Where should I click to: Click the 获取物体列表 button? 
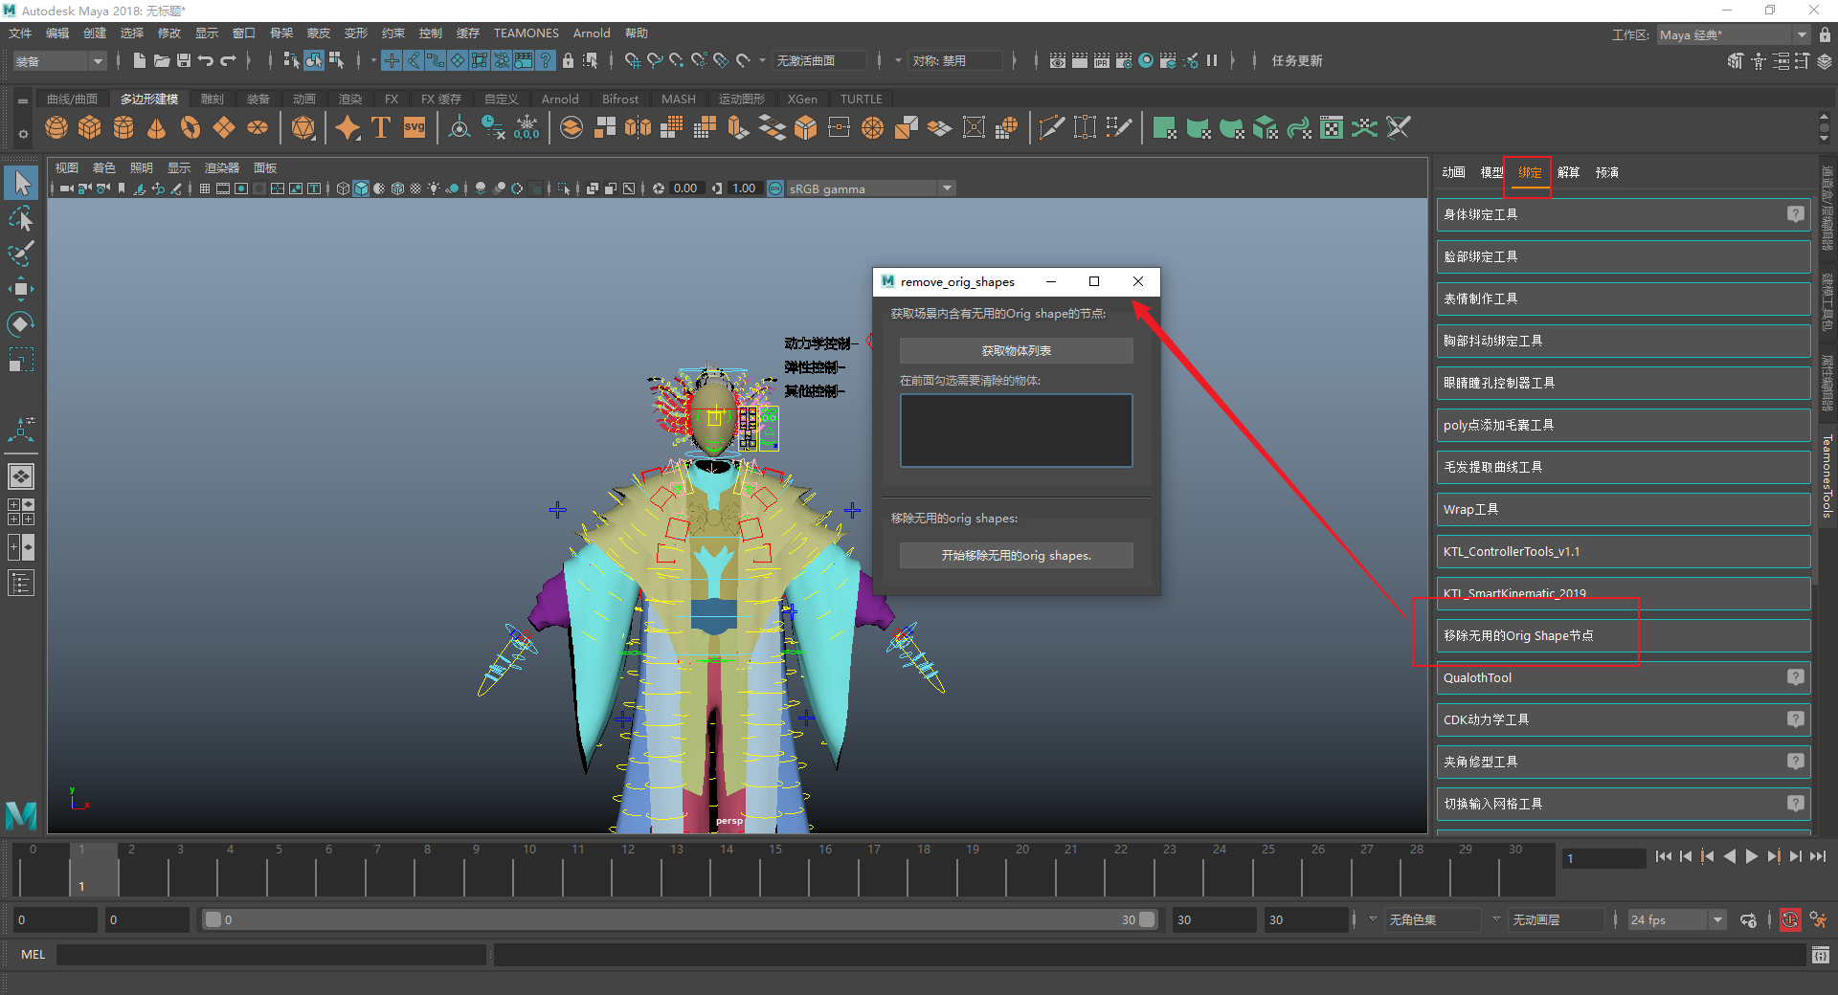(1016, 351)
